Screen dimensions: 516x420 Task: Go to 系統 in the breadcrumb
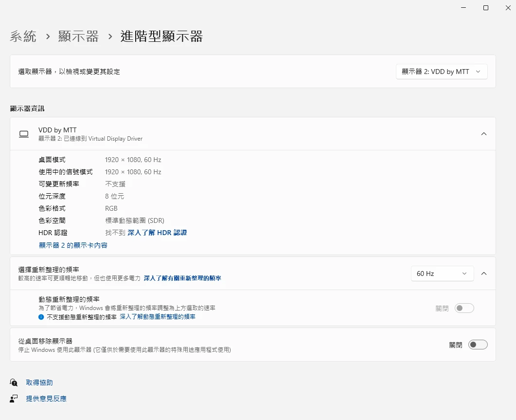(x=23, y=36)
